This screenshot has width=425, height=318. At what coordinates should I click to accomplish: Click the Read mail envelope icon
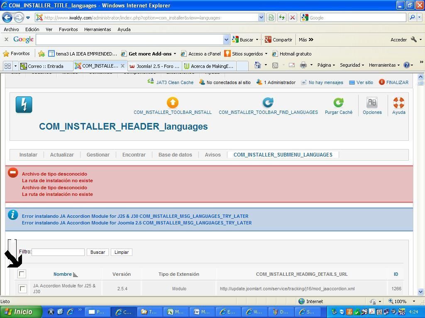(x=292, y=65)
